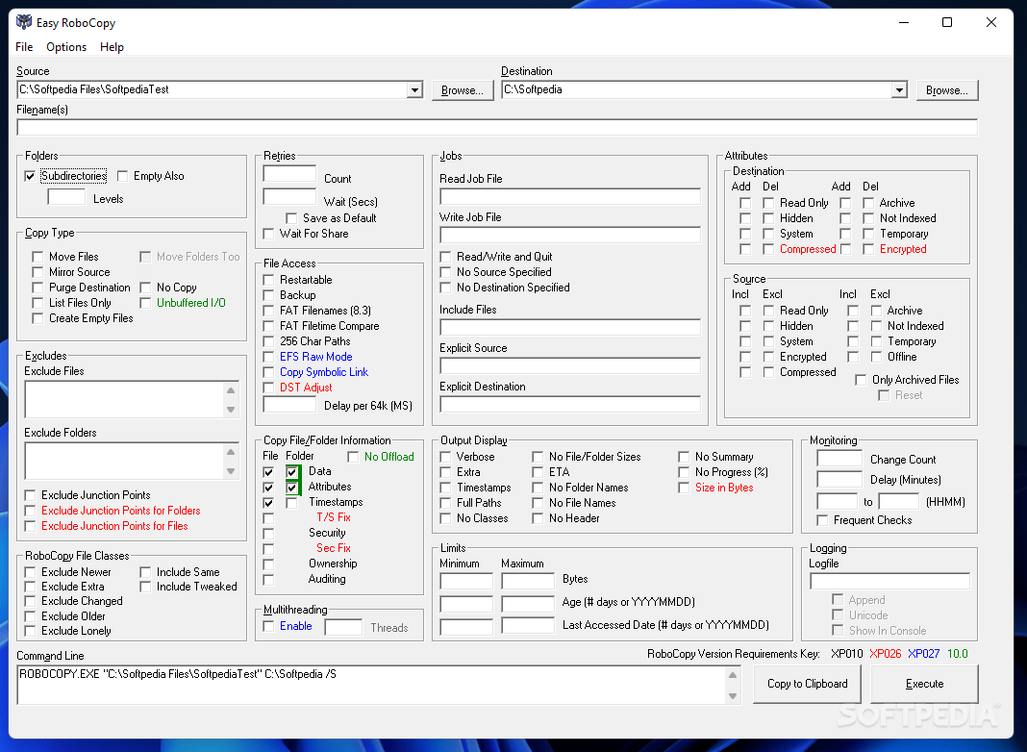The height and width of the screenshot is (752, 1027).
Task: Click Maximum Age limit field
Action: [528, 603]
